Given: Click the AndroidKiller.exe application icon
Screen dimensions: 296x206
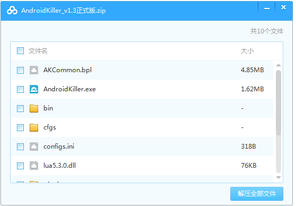Looking at the screenshot, I should pos(34,89).
